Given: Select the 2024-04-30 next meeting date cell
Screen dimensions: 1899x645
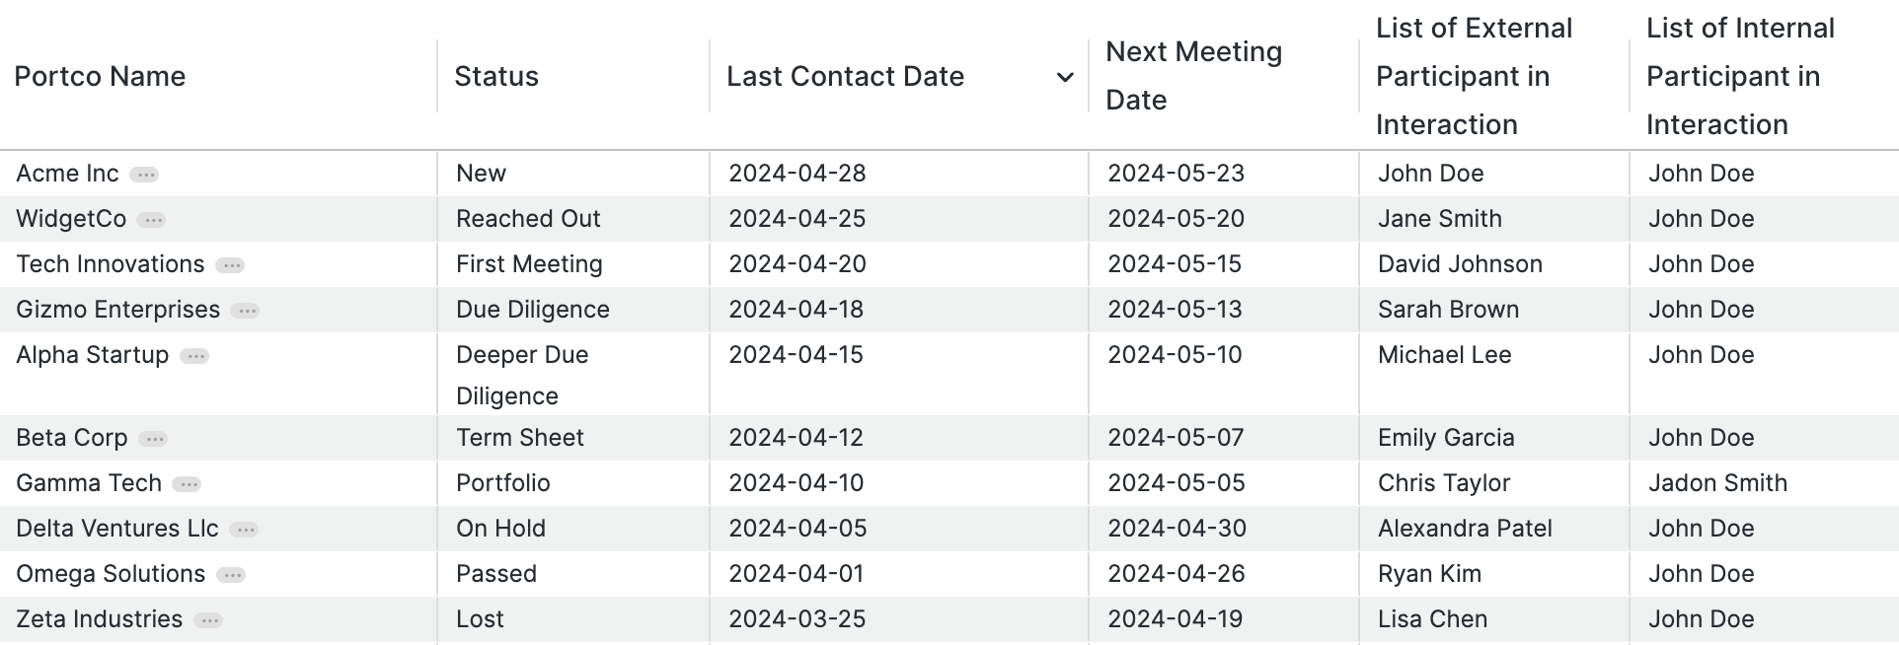Looking at the screenshot, I should [x=1177, y=529].
